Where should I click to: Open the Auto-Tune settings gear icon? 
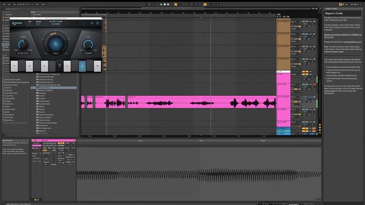coord(92,23)
